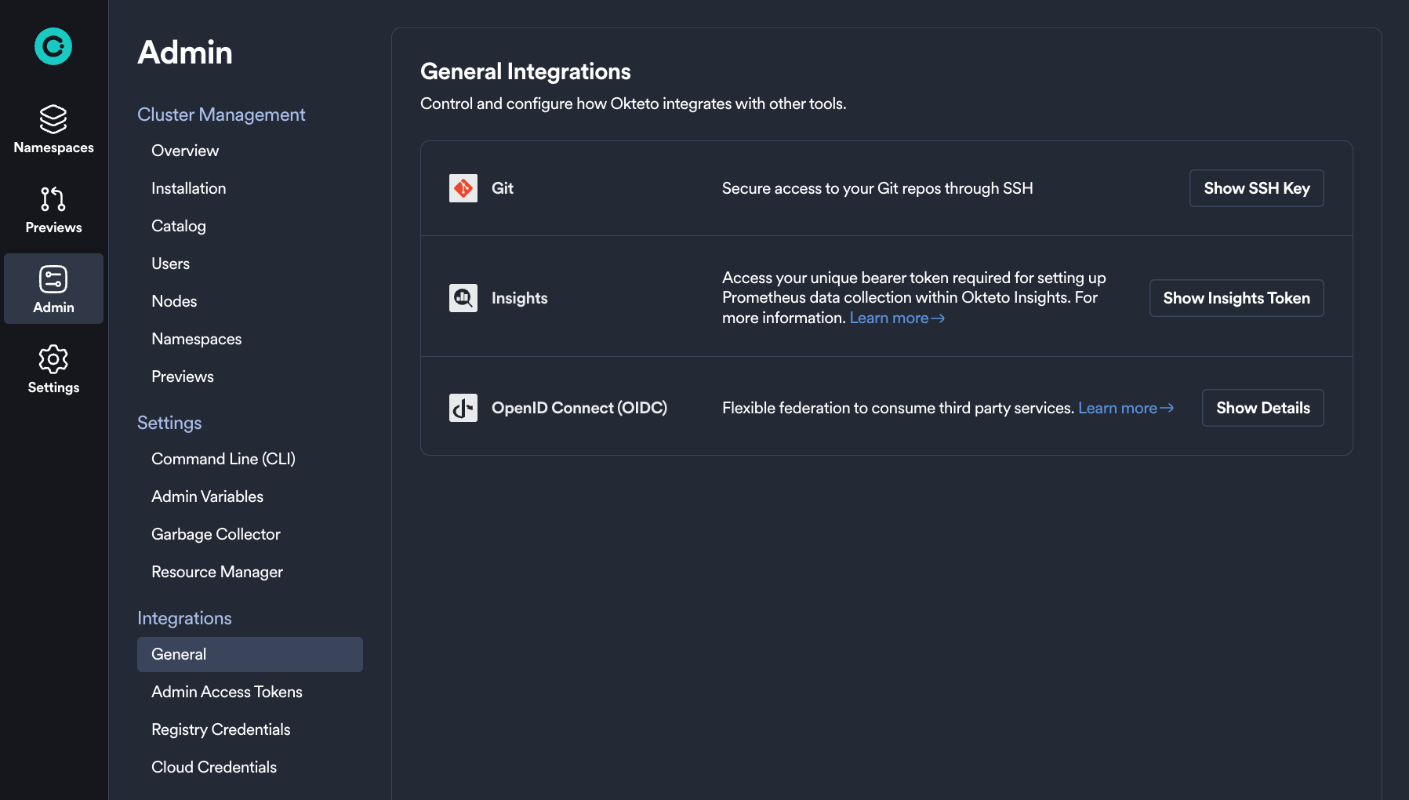Viewport: 1409px width, 800px height.
Task: Open Garbage Collector settings
Action: click(x=216, y=534)
